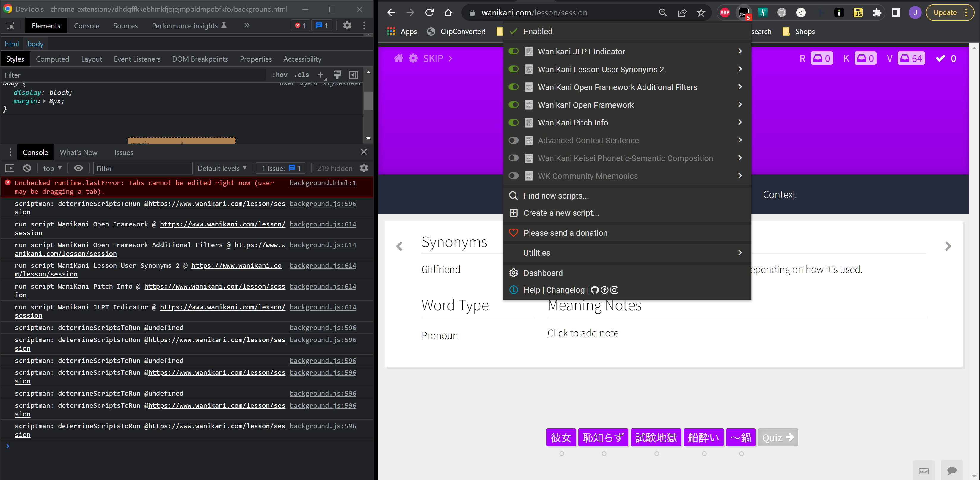Switch to DevTools Sources tab
Screen dimensions: 980x480
125,26
